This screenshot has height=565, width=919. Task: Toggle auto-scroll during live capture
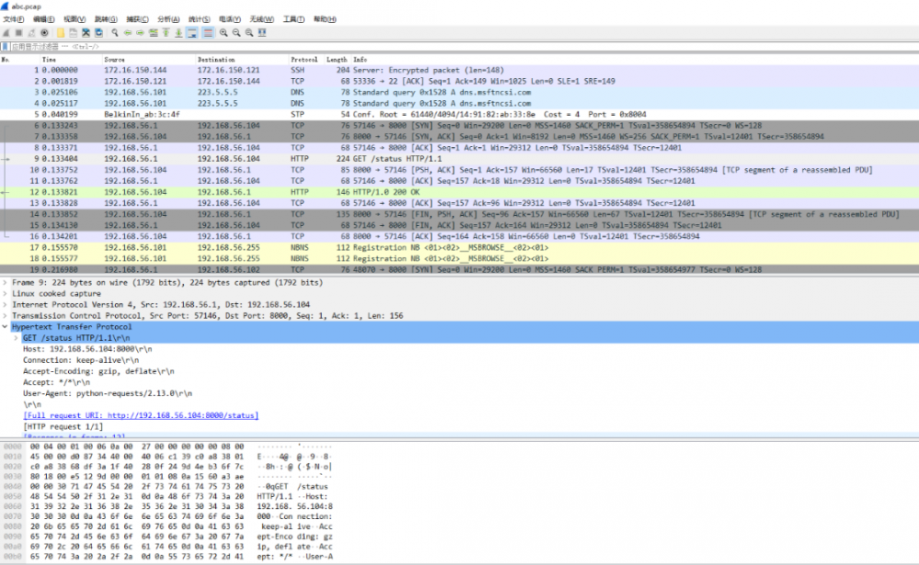[192, 33]
